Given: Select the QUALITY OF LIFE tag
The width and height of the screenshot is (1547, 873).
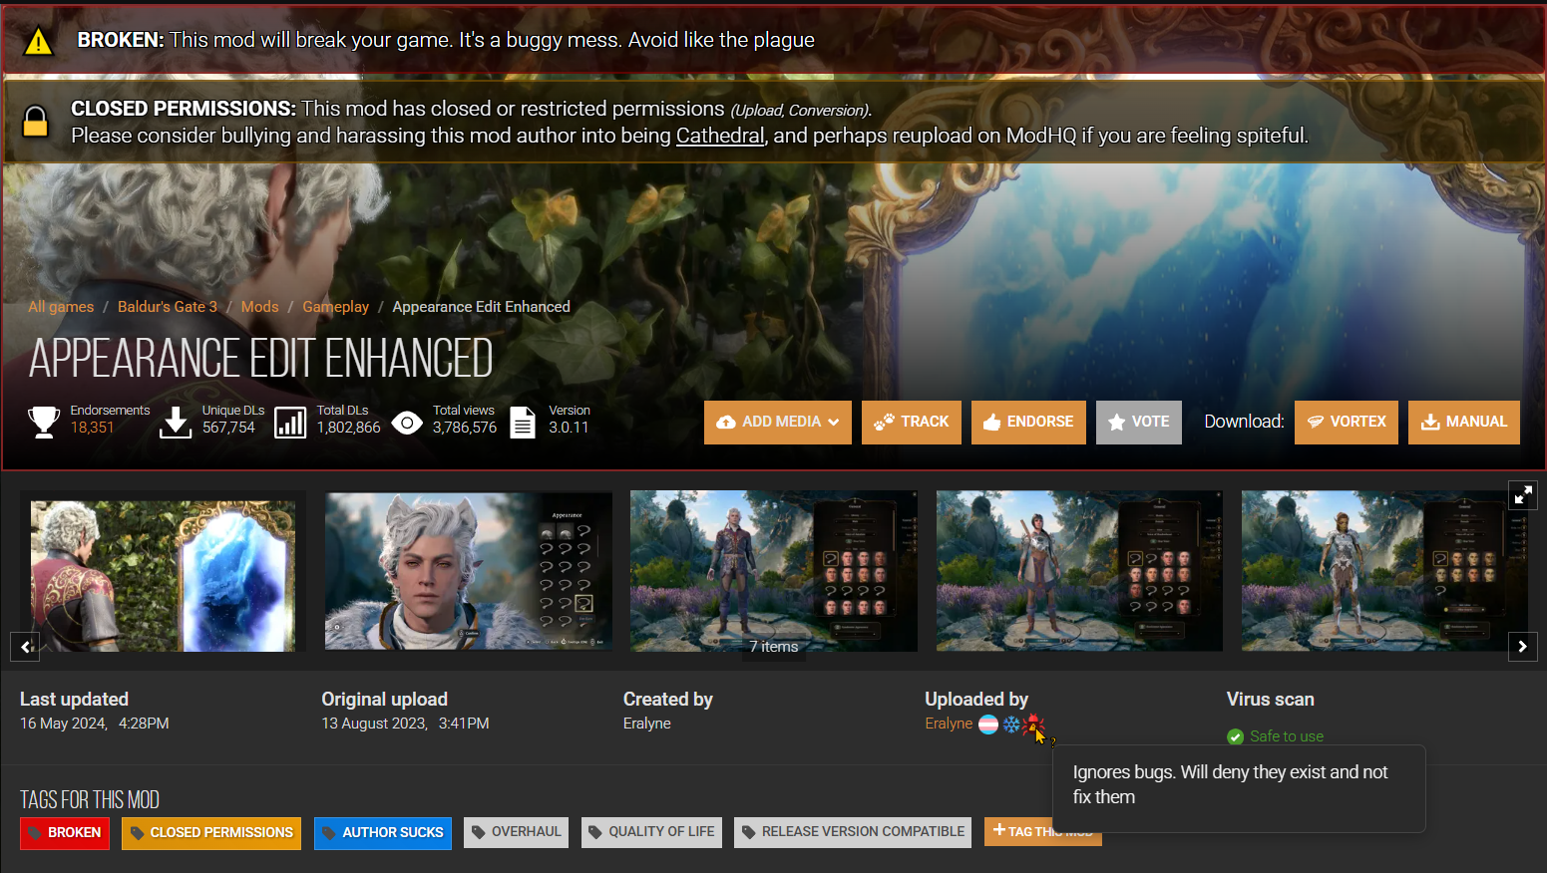Looking at the screenshot, I should point(651,832).
